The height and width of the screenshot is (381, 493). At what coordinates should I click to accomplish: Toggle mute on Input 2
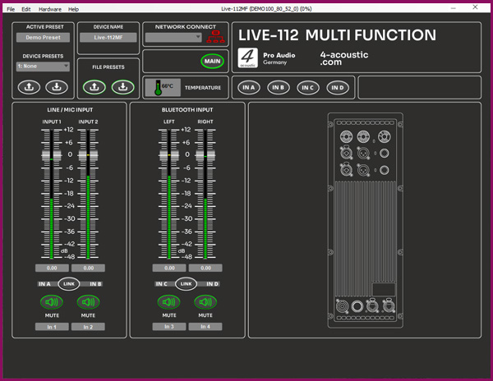pos(88,301)
